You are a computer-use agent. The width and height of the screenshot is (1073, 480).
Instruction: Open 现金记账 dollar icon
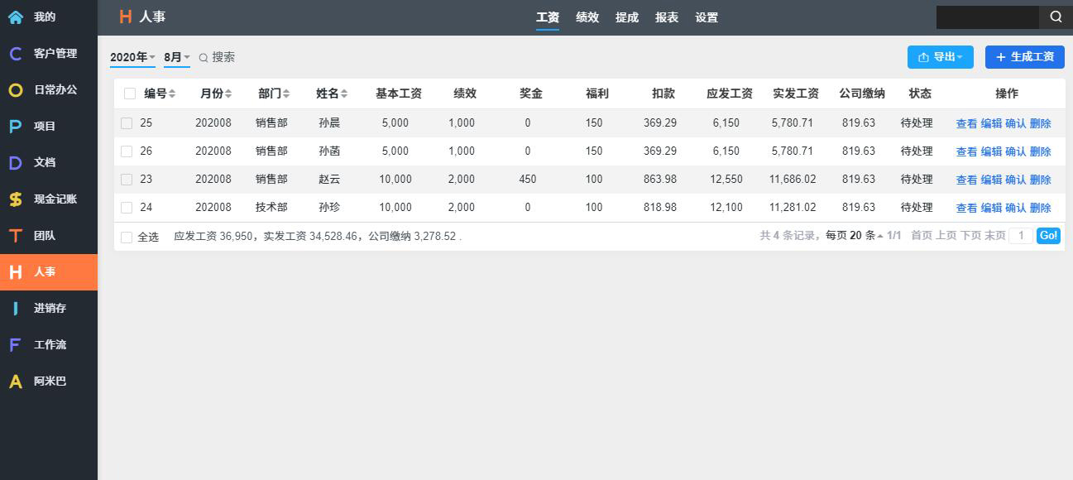16,199
